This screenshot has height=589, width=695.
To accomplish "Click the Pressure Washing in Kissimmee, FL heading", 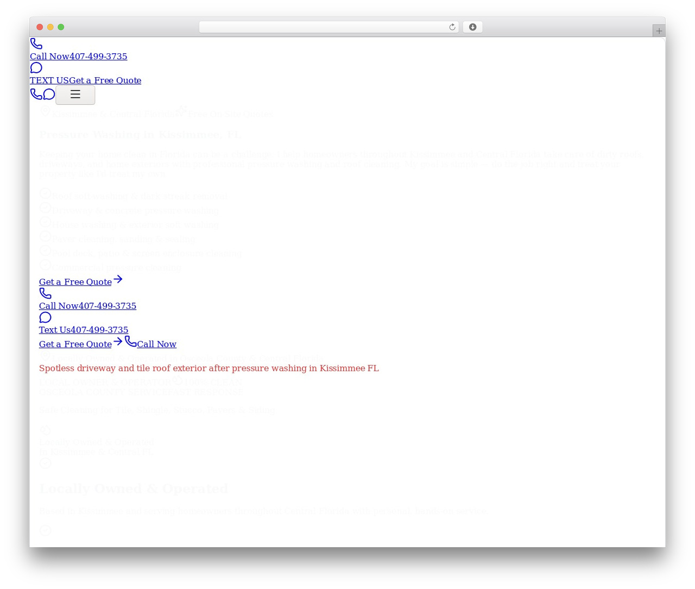I will (140, 135).
